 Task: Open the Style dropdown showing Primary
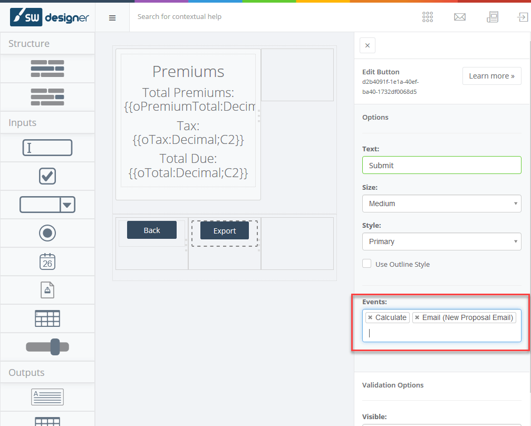pos(441,241)
